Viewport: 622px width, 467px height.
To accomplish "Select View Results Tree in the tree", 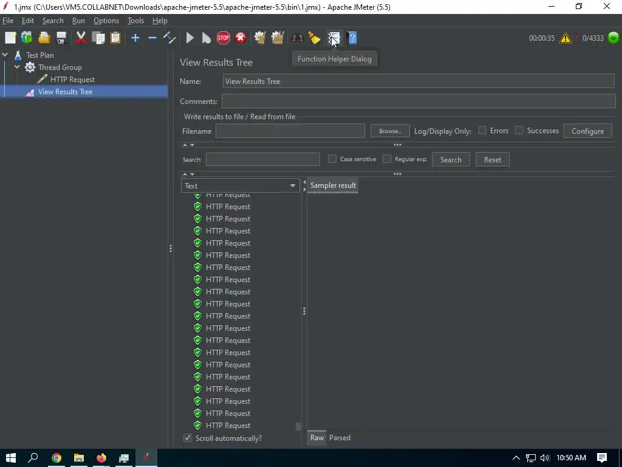I will click(x=65, y=92).
